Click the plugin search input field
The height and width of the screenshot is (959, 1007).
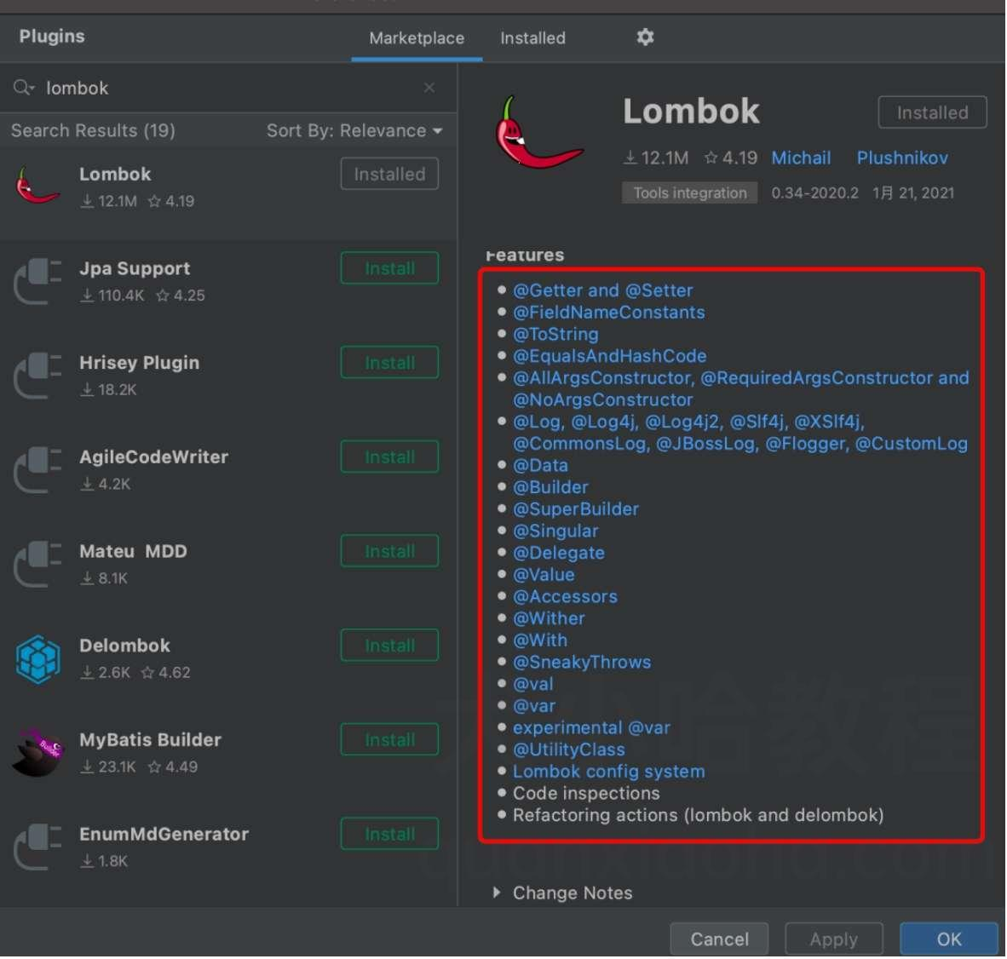[222, 88]
